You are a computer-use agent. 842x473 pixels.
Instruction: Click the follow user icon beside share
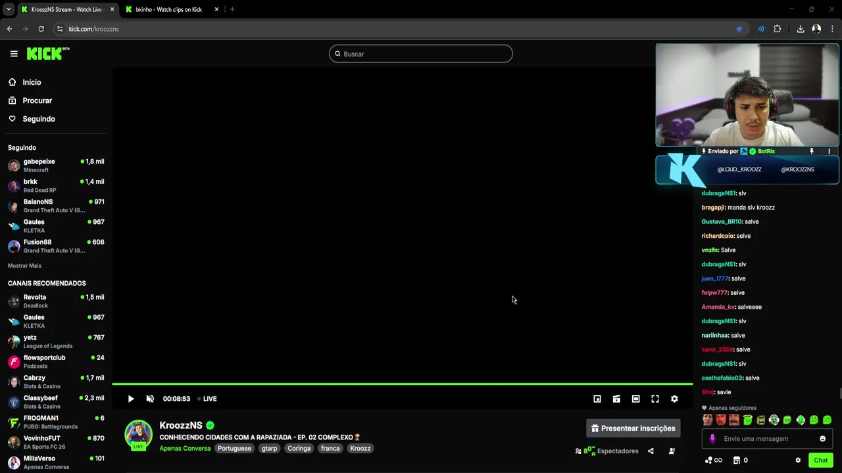672,451
